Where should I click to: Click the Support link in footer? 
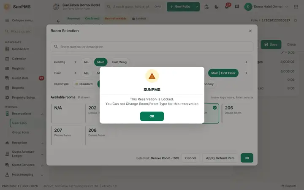coord(289,186)
